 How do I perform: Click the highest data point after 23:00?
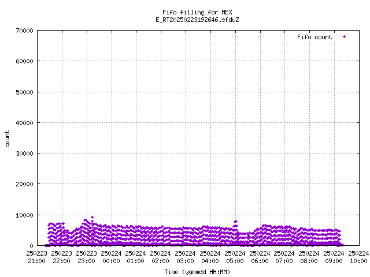[x=92, y=218]
